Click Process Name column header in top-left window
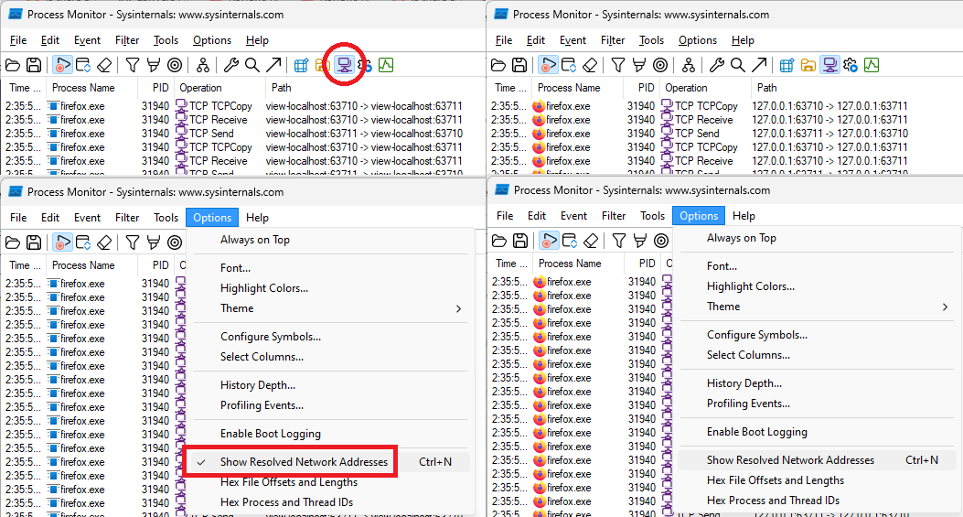The height and width of the screenshot is (517, 963). coord(91,88)
